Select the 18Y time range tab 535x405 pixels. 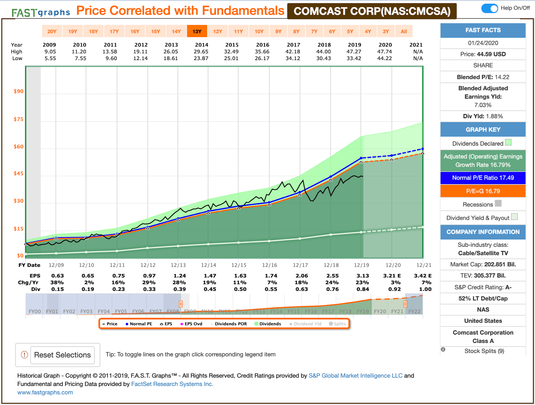93,31
